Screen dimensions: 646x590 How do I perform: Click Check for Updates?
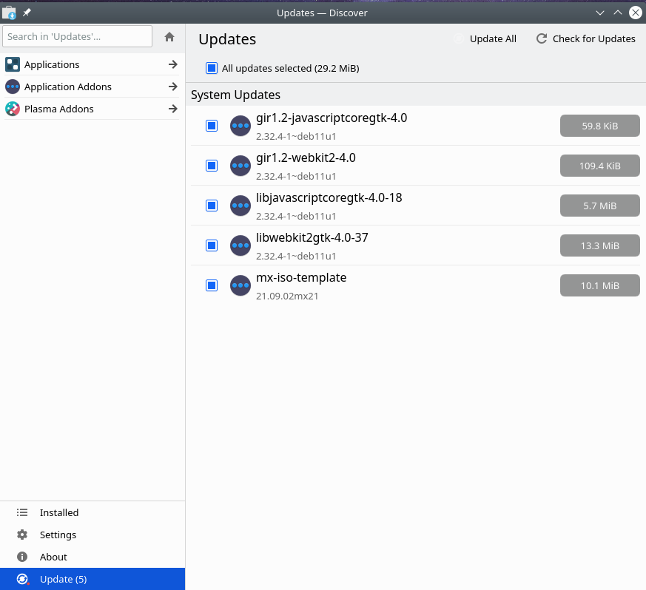[x=585, y=38]
